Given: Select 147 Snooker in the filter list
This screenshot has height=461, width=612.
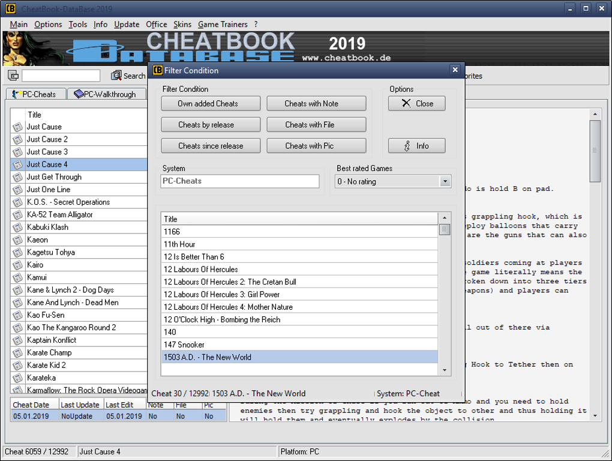Looking at the screenshot, I should 299,345.
